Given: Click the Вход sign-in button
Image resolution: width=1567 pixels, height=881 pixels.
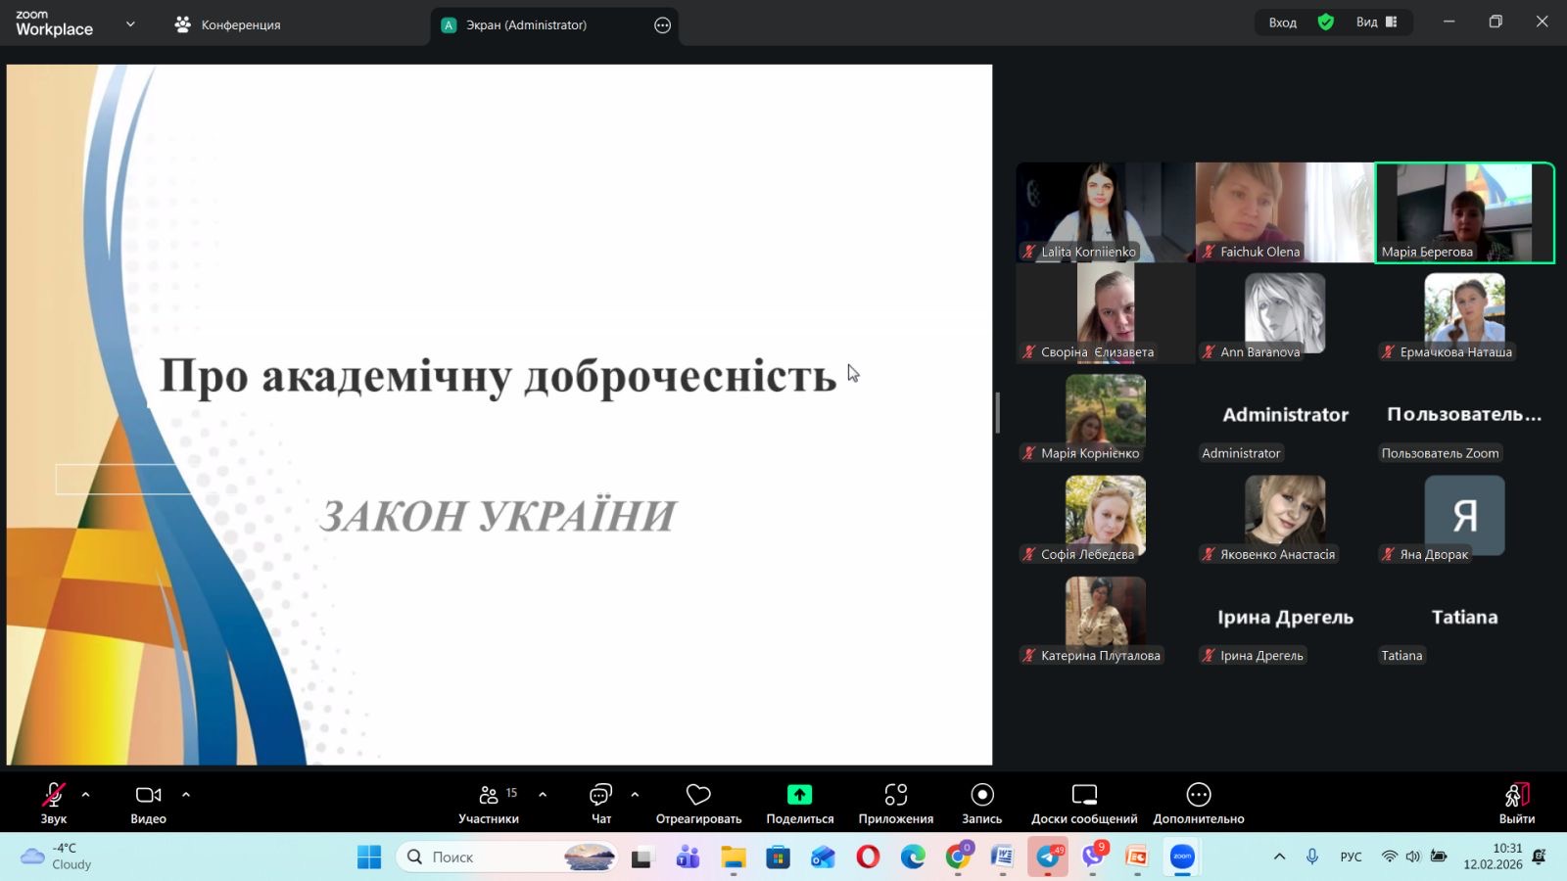Looking at the screenshot, I should pyautogui.click(x=1282, y=23).
